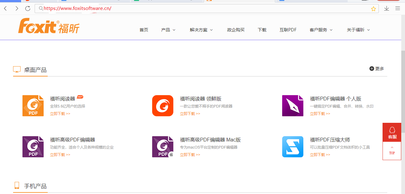The width and height of the screenshot is (405, 194).
Task: Reload the page with refresh icon
Action: 28,8
